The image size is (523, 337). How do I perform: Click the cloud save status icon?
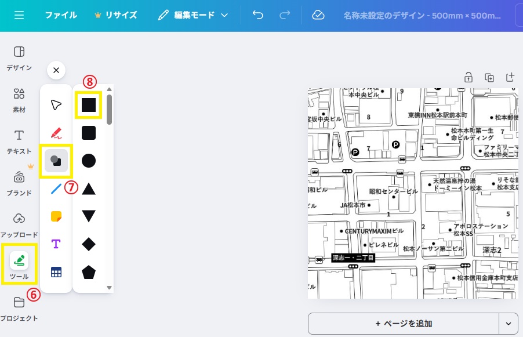point(318,15)
